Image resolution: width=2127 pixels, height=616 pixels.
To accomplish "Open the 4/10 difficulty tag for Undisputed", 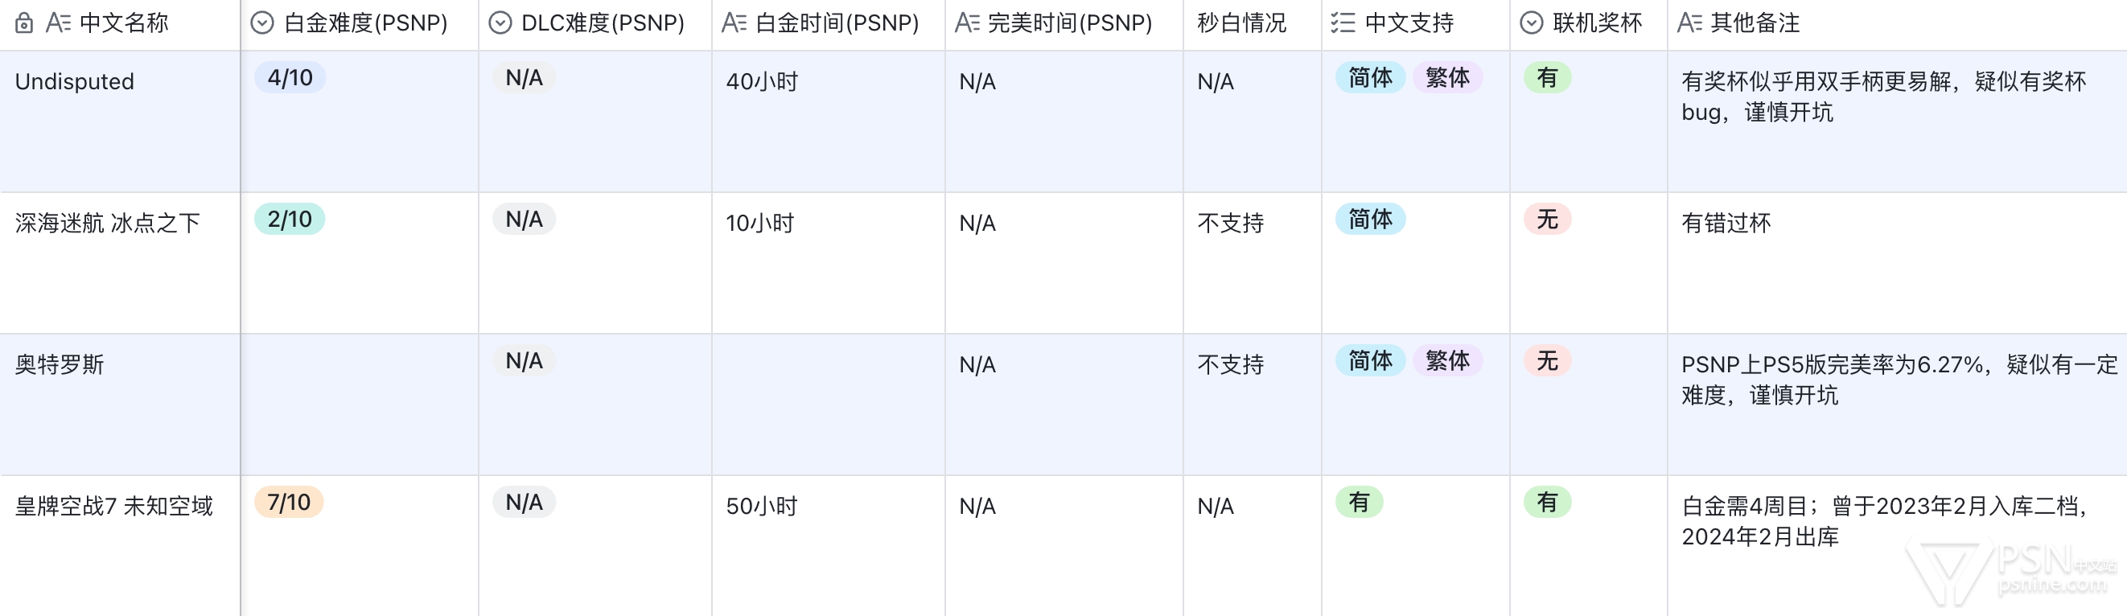I will click(x=290, y=79).
